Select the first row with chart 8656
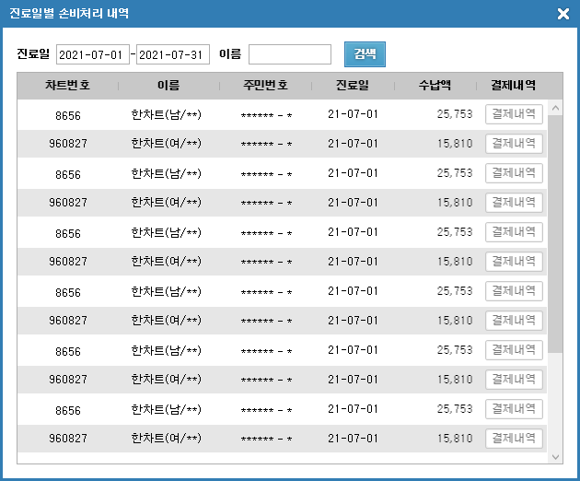580x481 pixels. coord(282,114)
